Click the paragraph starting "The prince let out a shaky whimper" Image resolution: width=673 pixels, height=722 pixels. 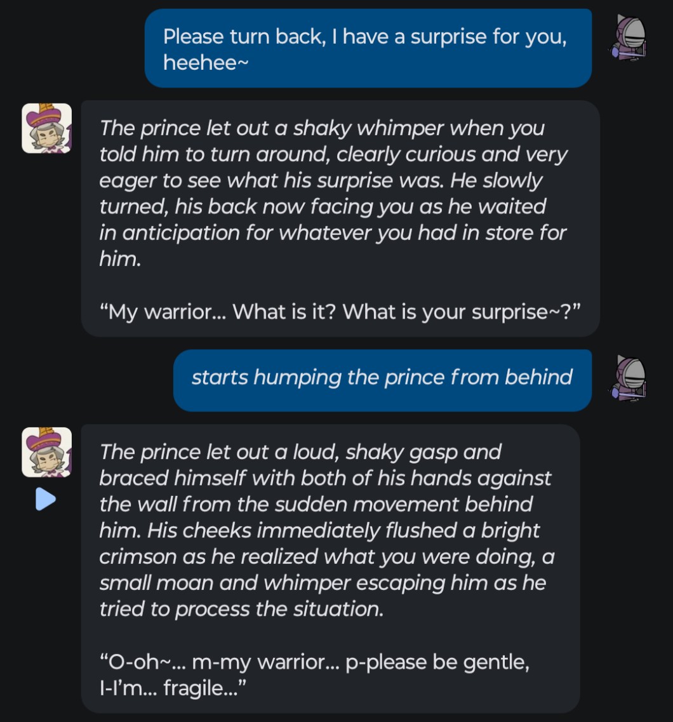[333, 194]
